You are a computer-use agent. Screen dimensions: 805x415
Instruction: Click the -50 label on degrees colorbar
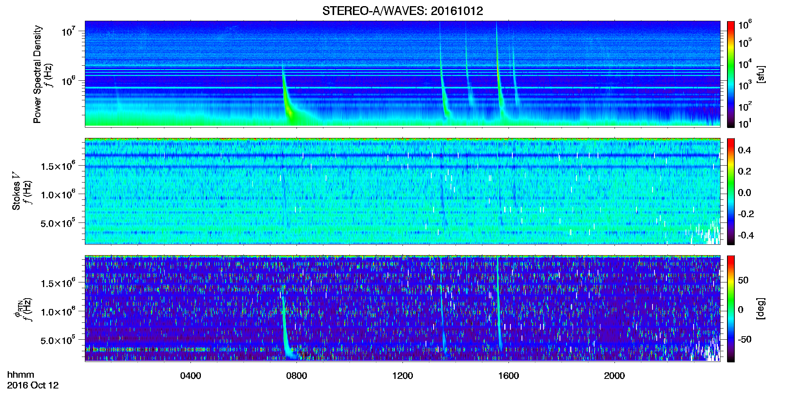[x=745, y=339]
